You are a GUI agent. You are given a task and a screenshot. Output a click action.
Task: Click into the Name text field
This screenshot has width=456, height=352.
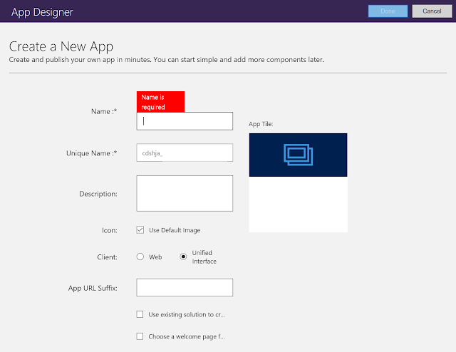185,121
